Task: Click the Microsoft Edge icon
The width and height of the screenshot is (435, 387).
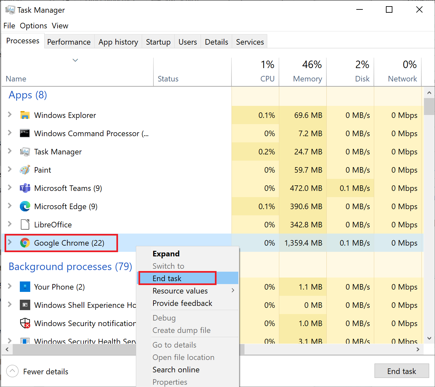Action: 25,206
